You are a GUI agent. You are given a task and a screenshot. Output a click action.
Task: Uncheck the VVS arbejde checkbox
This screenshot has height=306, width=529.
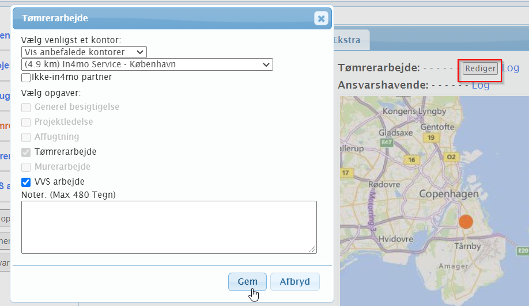tap(26, 182)
